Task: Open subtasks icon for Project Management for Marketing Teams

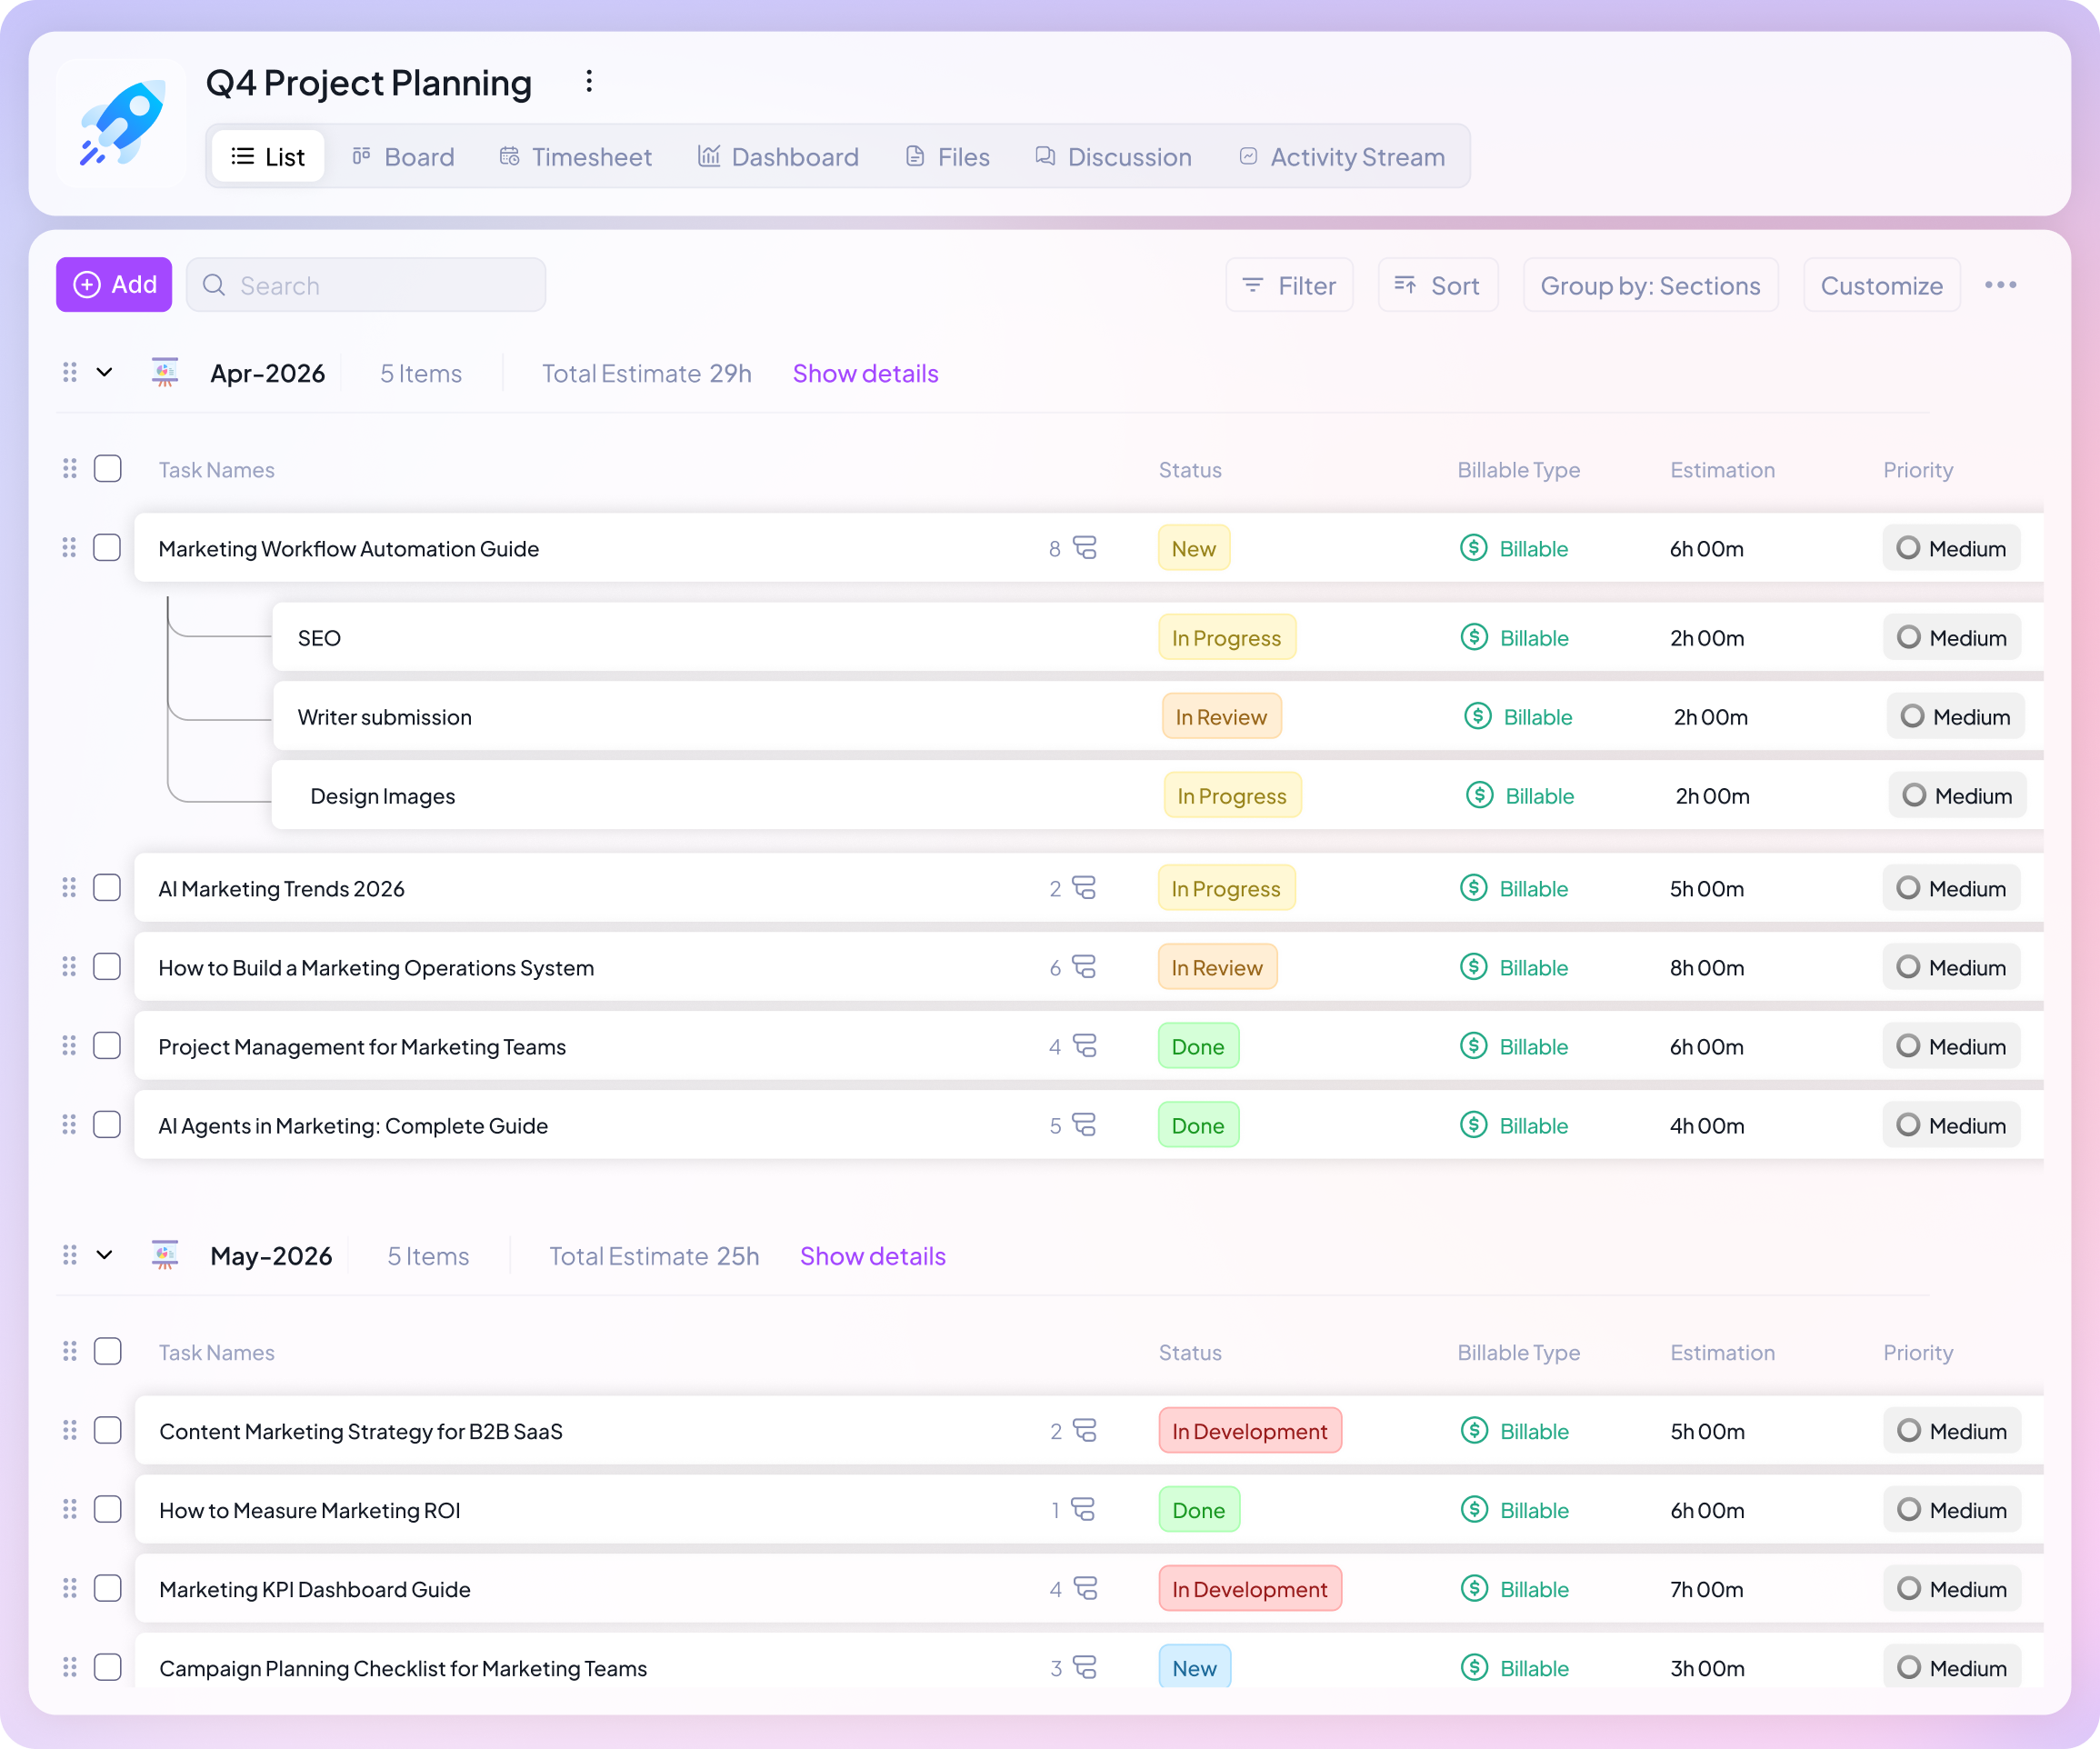Action: (1085, 1046)
